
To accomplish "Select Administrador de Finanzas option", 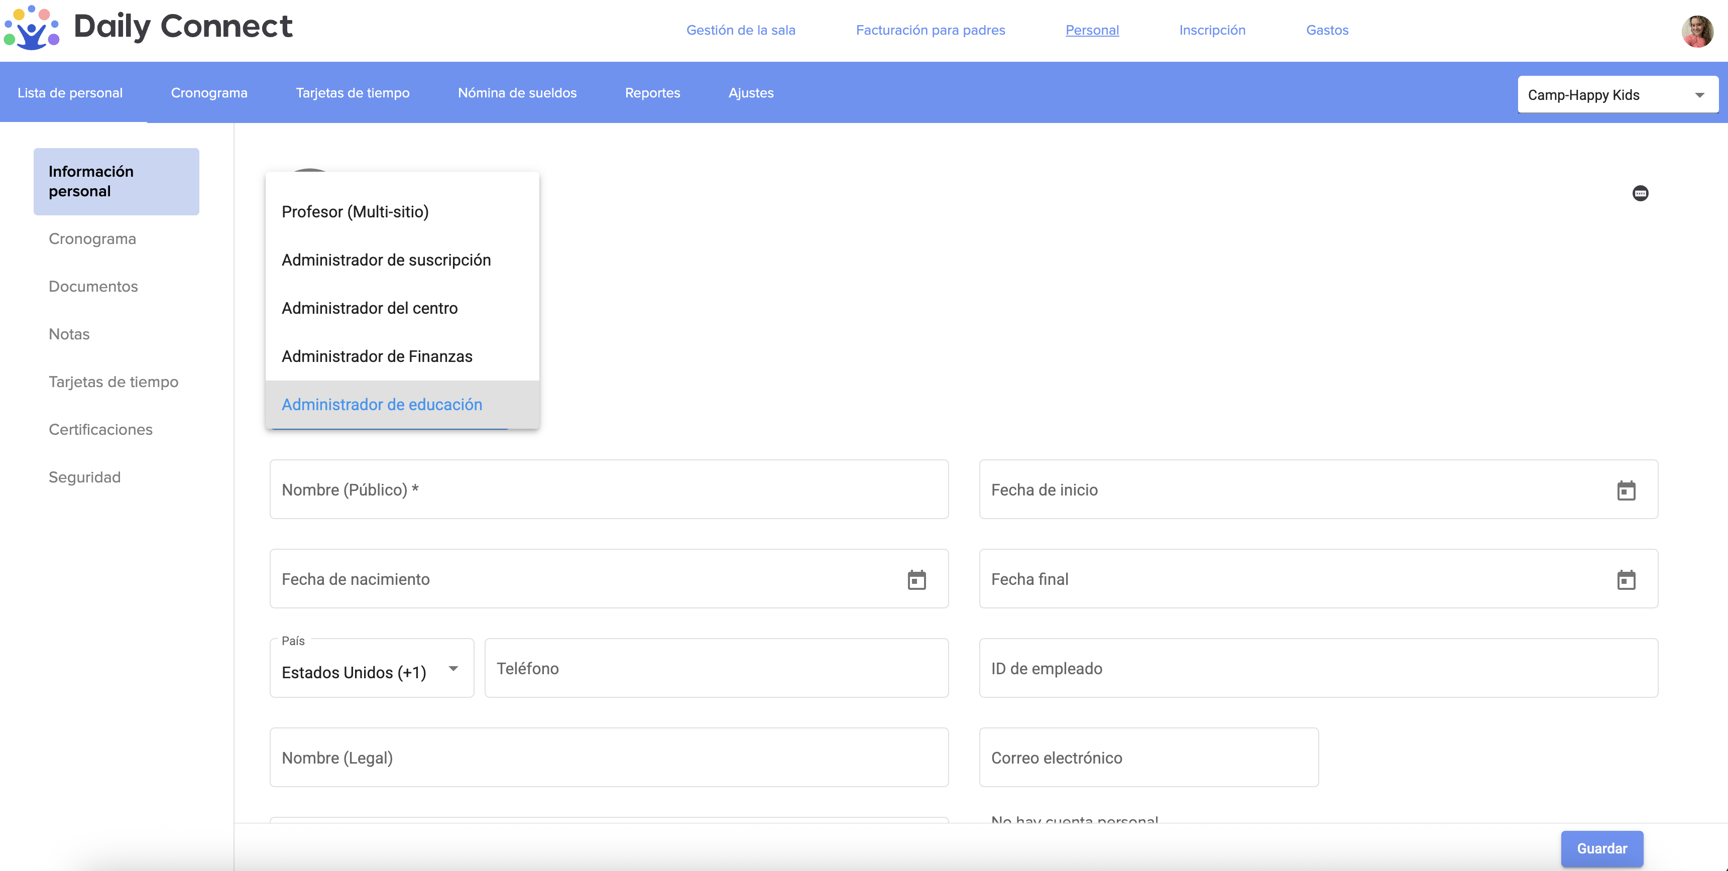I will pos(376,356).
